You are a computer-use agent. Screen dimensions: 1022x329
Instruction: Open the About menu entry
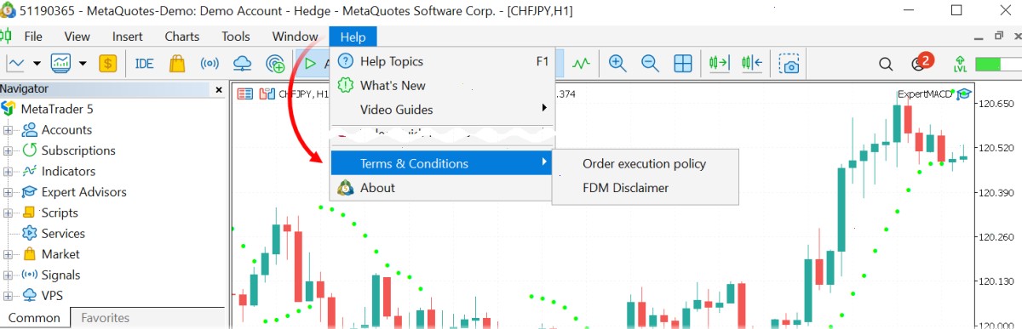[x=441, y=188]
